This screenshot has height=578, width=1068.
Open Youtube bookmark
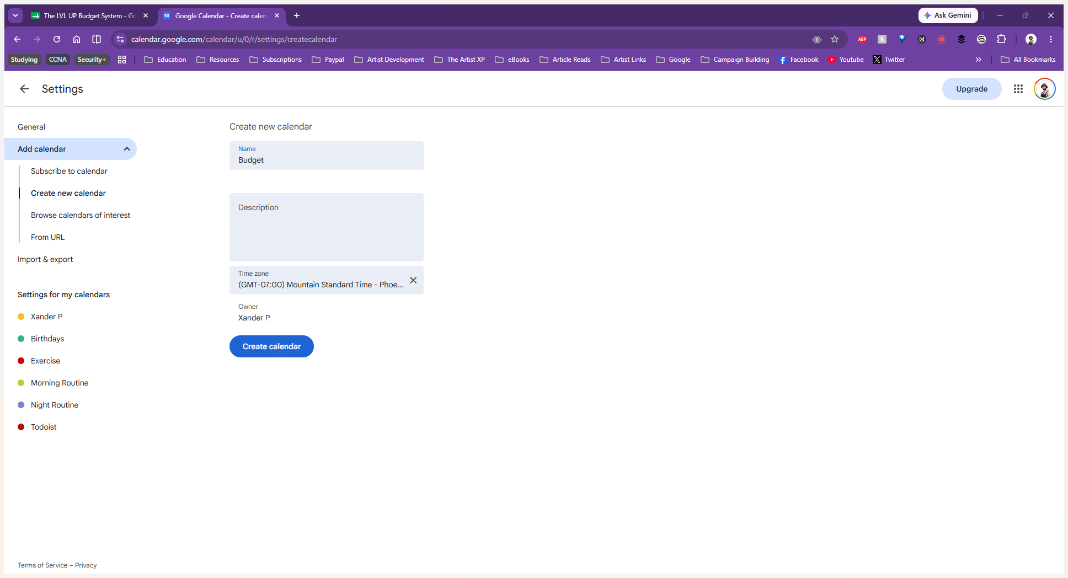click(x=846, y=60)
